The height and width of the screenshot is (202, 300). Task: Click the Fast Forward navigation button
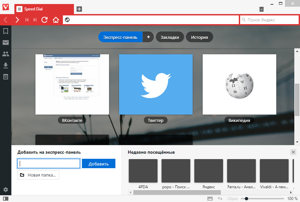[x=35, y=20]
